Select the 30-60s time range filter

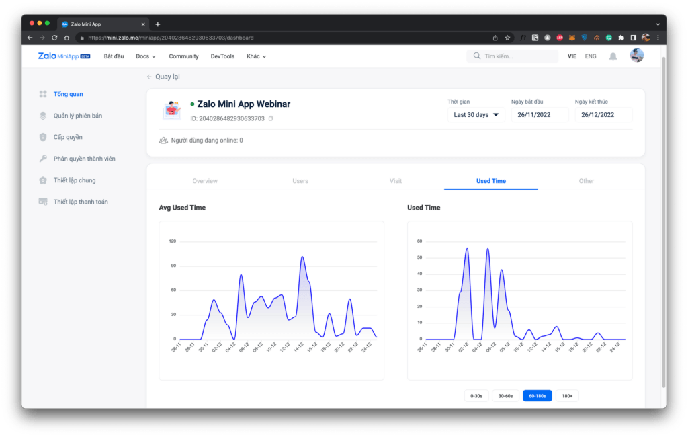coord(505,396)
